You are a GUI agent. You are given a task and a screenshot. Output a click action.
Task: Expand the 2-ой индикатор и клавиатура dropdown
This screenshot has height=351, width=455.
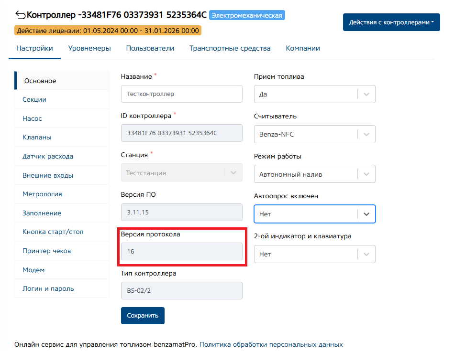tap(314, 254)
